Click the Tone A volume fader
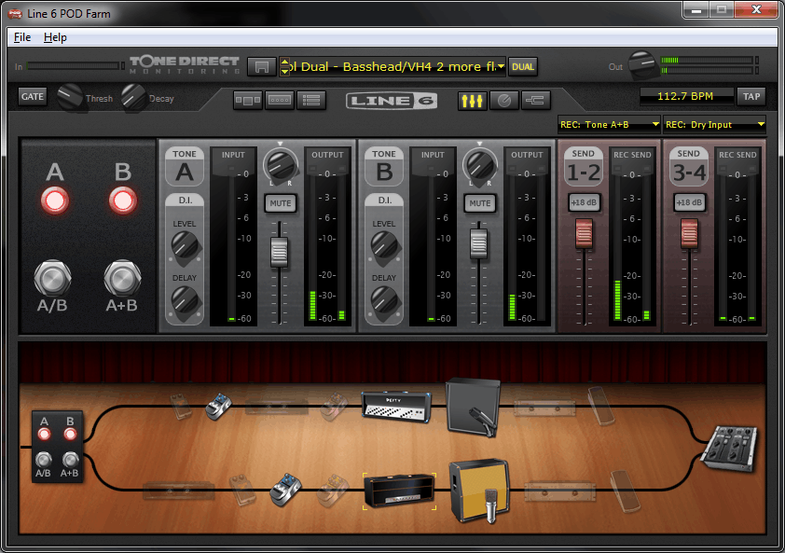The image size is (785, 553). (280, 252)
